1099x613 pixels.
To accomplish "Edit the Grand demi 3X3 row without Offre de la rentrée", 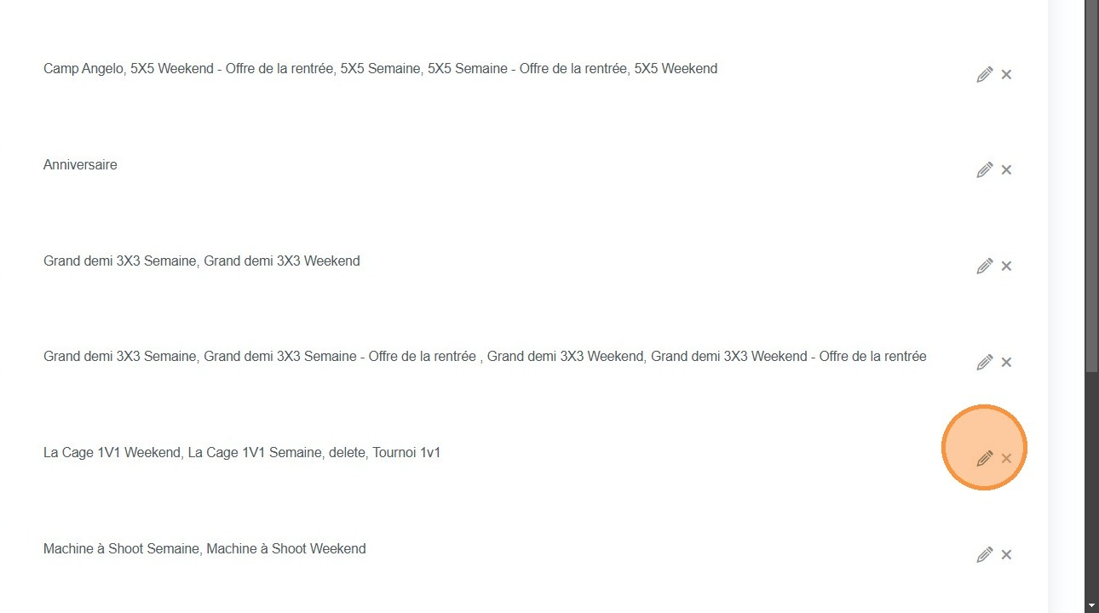I will point(984,266).
